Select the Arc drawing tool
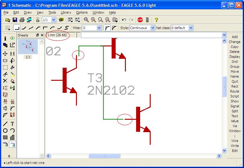Viewport: 244px width, 168px height. 12,131
